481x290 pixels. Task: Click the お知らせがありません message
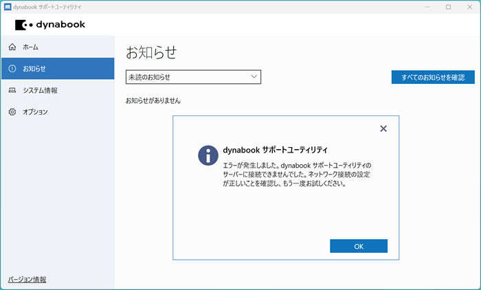click(x=153, y=100)
